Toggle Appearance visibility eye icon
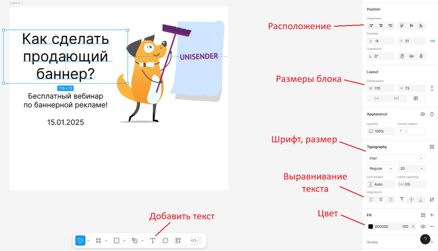The height and width of the screenshot is (251, 438). 423,114
